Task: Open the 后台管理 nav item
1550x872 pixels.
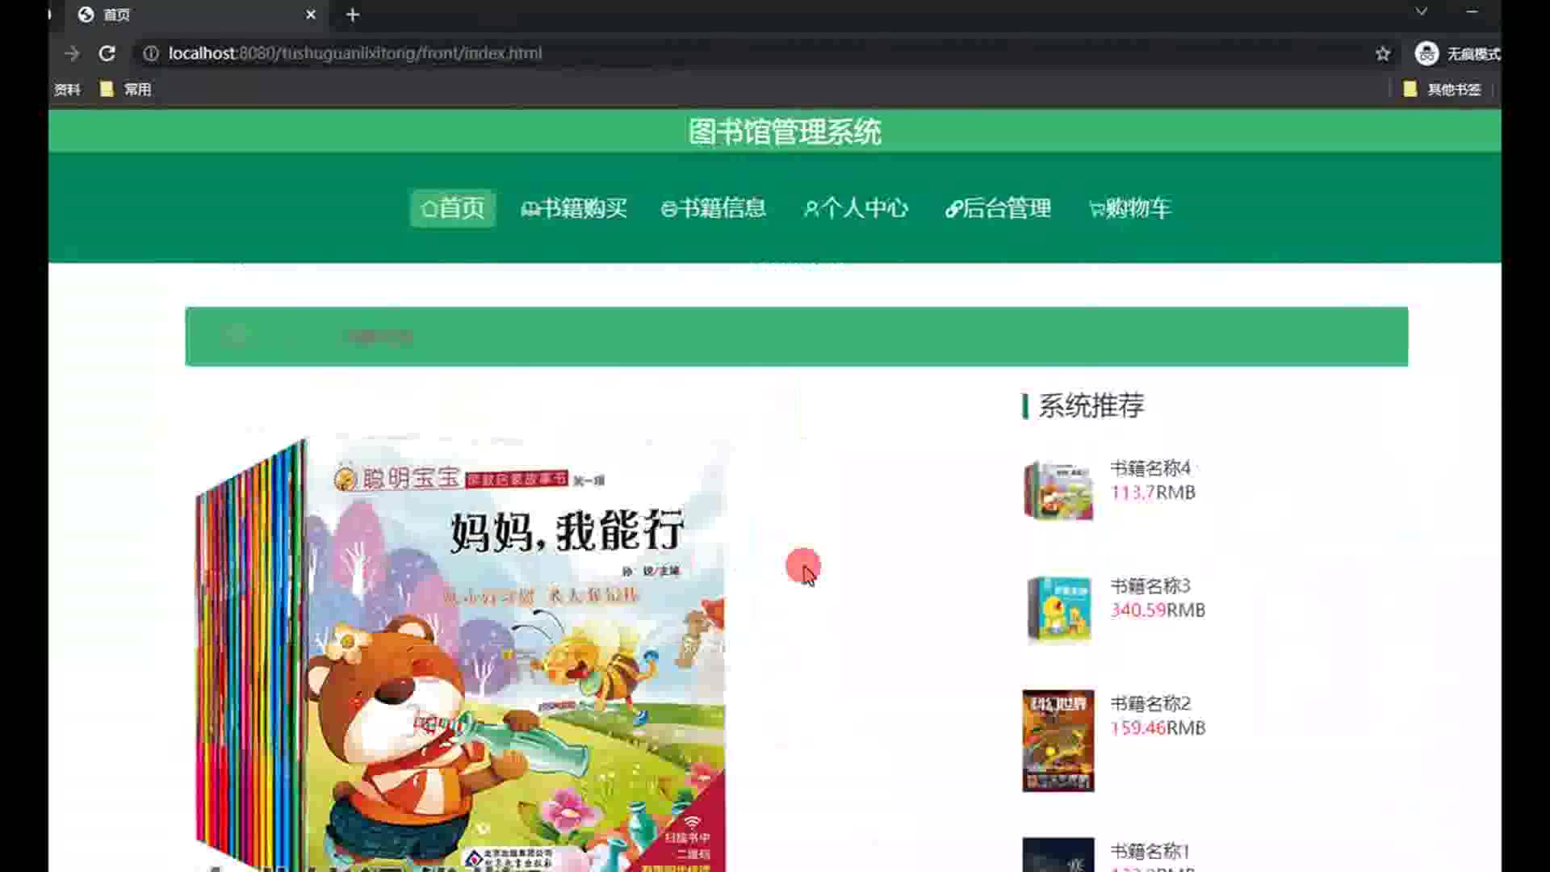Action: (x=999, y=208)
